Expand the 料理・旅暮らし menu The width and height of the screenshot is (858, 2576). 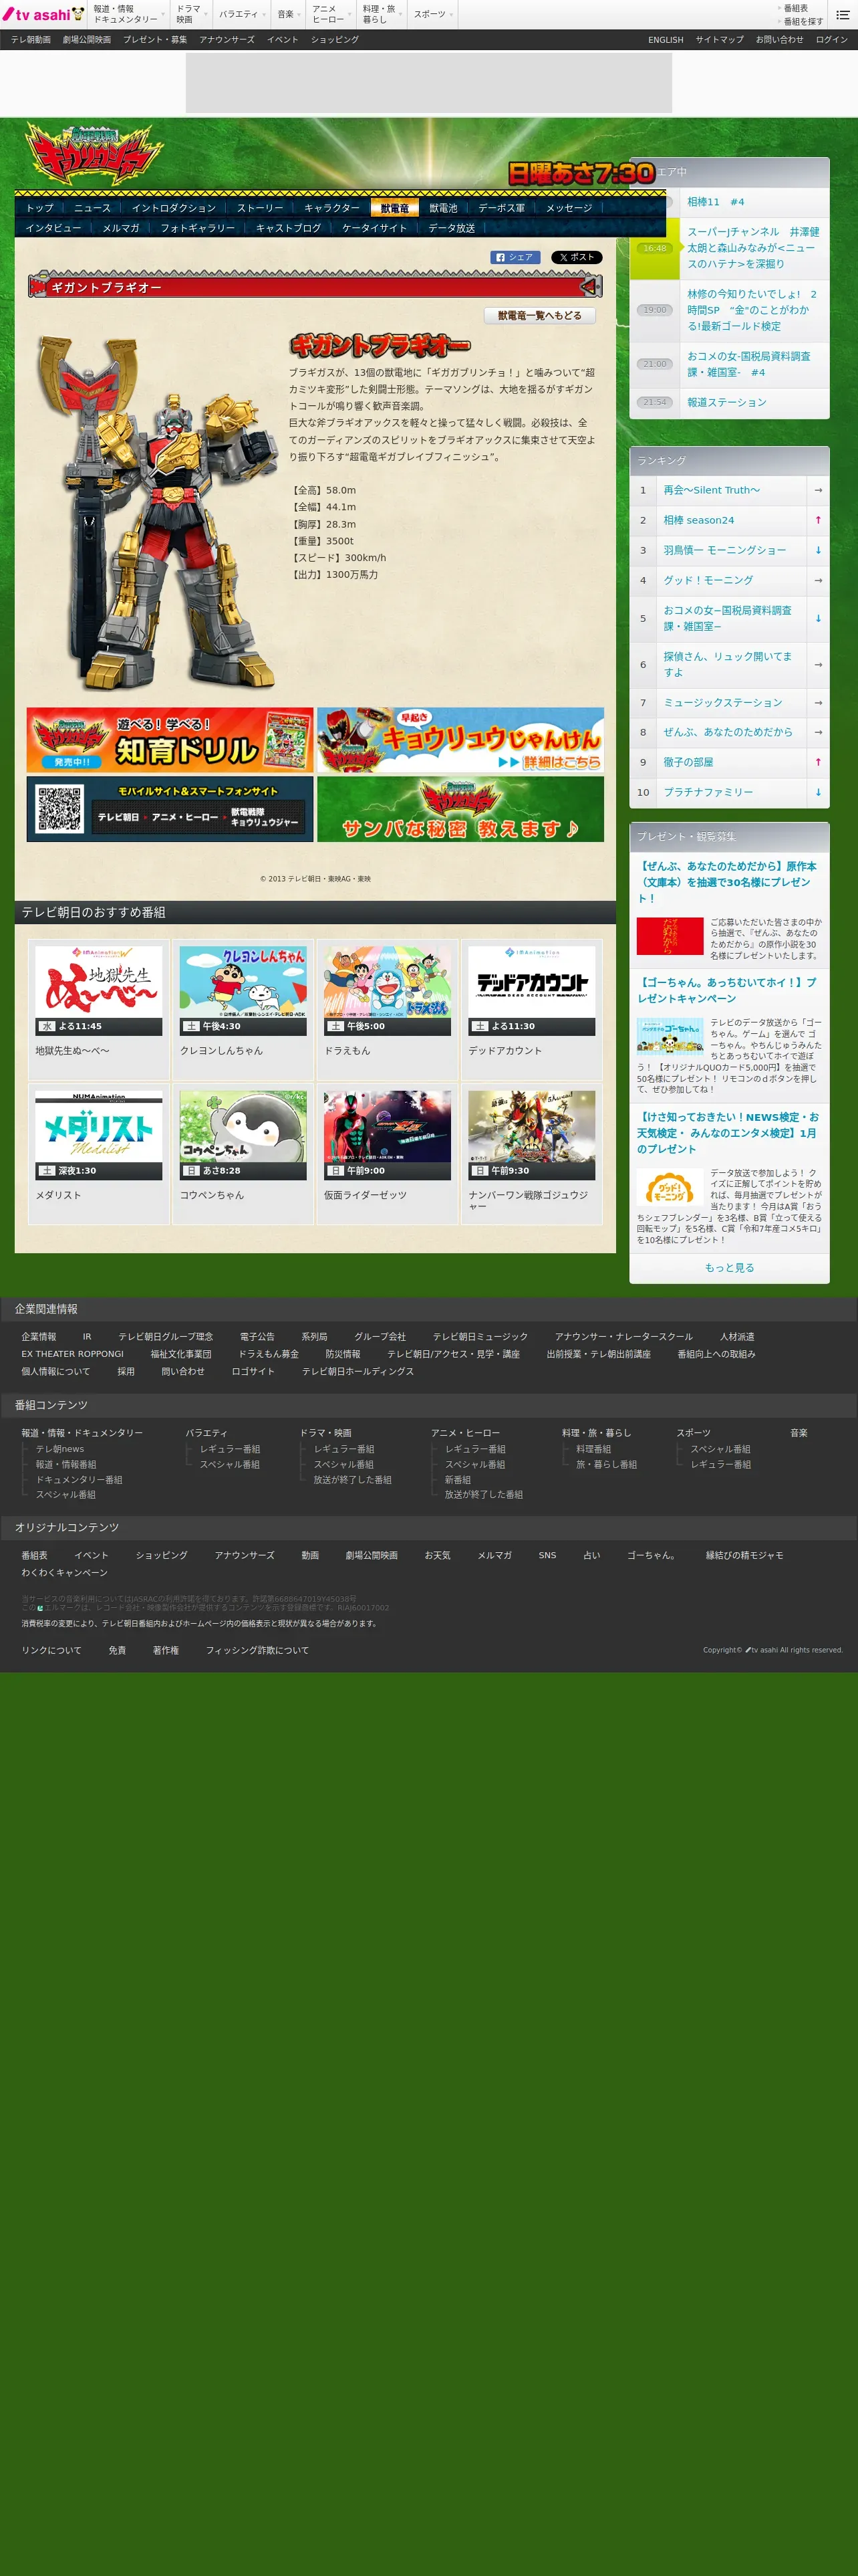coord(382,14)
